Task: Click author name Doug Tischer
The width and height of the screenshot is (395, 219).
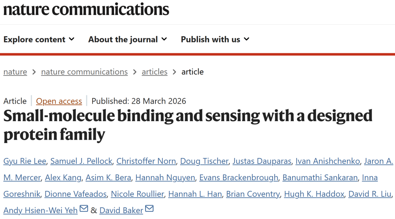Action: [204, 161]
